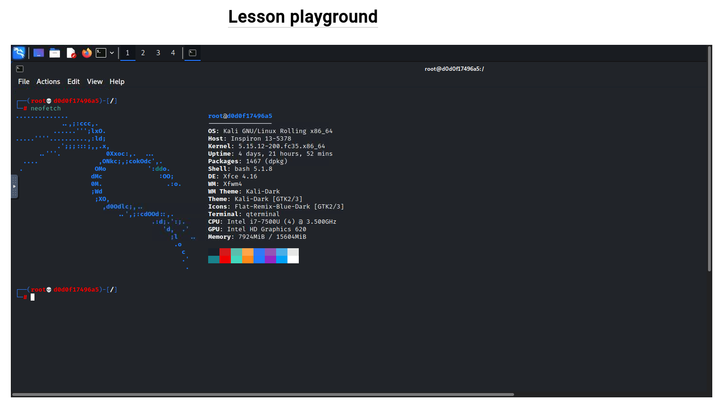Screen dimensions: 717x403
Task: Click the GPU: Intel HD Graphics 620 line
Action: pos(257,229)
